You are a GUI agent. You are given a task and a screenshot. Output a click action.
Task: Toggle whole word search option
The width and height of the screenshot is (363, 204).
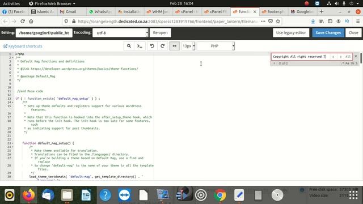tap(352, 63)
